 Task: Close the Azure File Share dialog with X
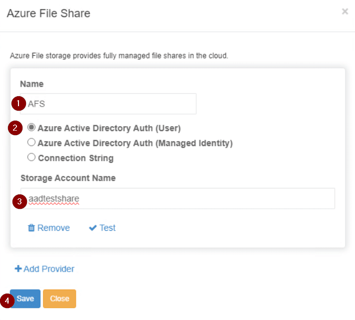coord(345,11)
